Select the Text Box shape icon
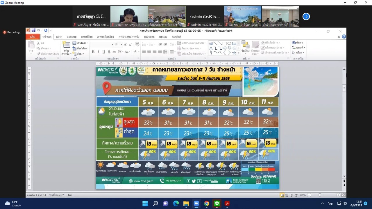 [211, 43]
